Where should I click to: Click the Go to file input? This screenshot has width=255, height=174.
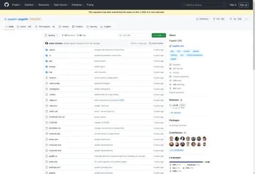133,36
